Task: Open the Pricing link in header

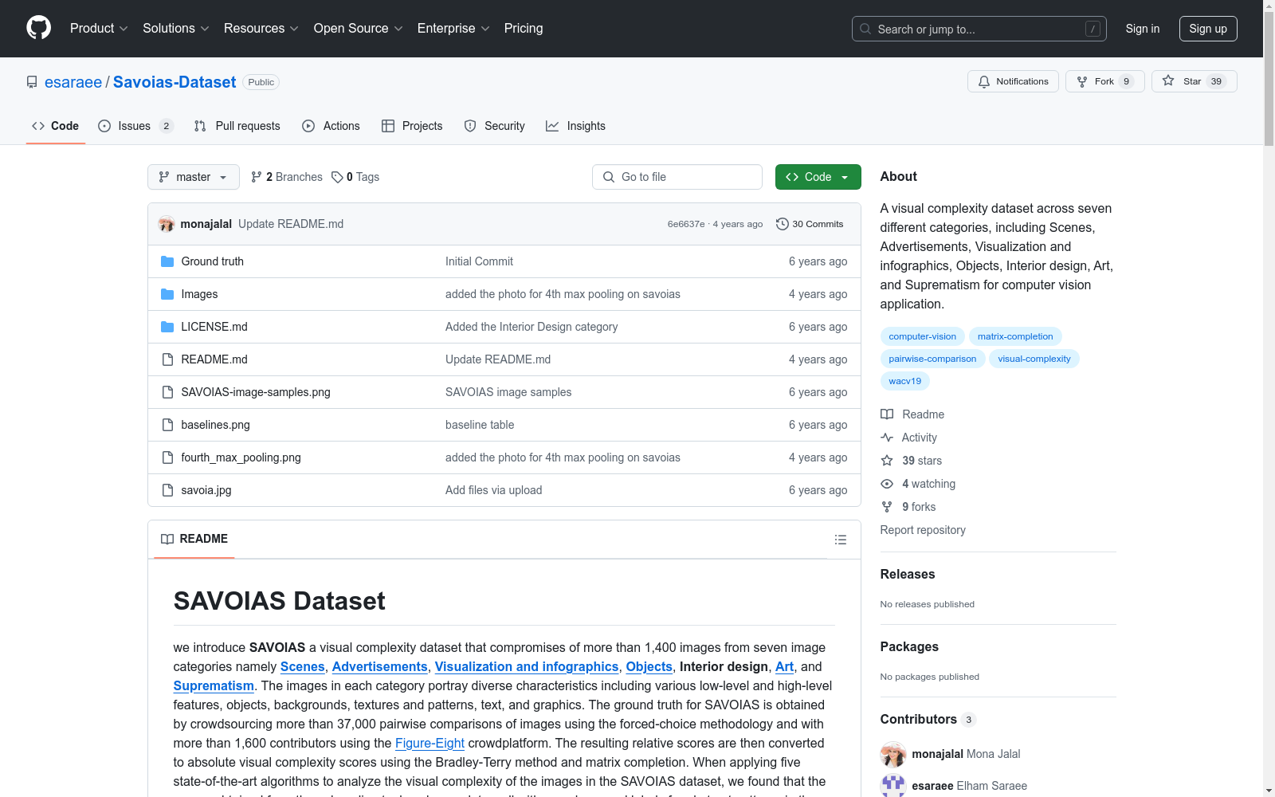Action: [524, 28]
